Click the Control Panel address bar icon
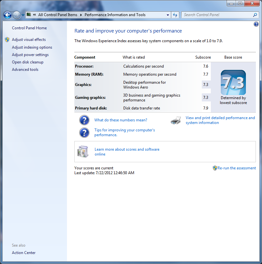This screenshot has width=262, height=264. pos(29,14)
